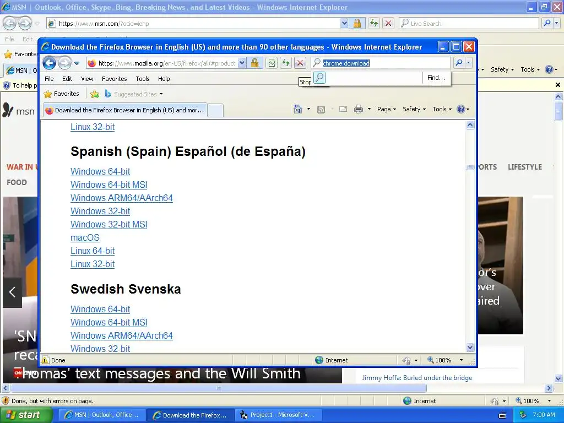Click the scroll down arrow of the Firefox page
This screenshot has height=423, width=564.
coord(470,347)
